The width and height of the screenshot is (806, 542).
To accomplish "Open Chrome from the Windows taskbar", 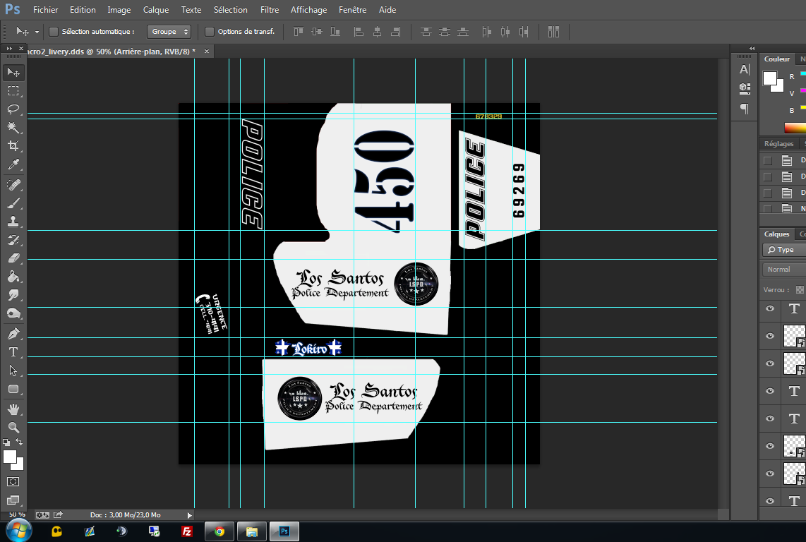I will (x=219, y=531).
